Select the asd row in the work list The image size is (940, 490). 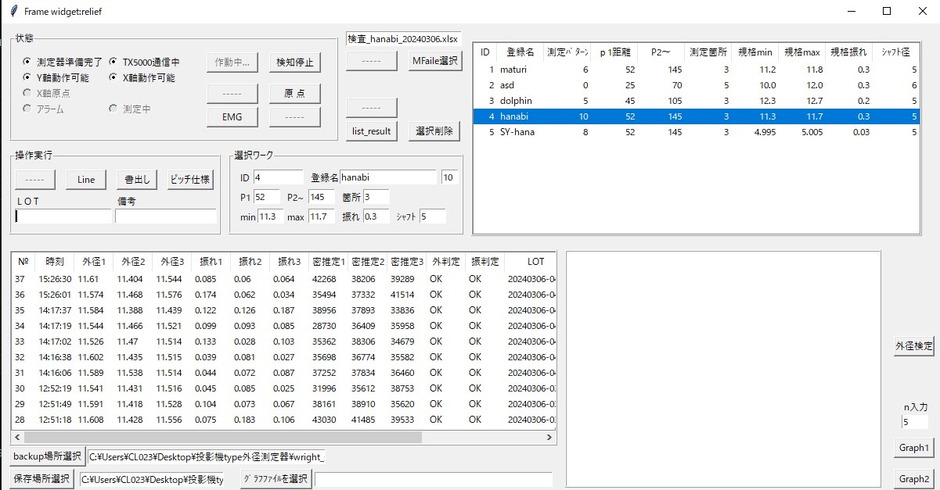pyautogui.click(x=697, y=85)
